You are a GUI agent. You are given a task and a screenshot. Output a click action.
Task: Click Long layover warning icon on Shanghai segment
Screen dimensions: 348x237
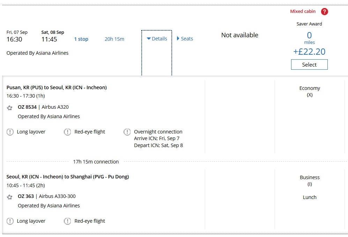10,221
